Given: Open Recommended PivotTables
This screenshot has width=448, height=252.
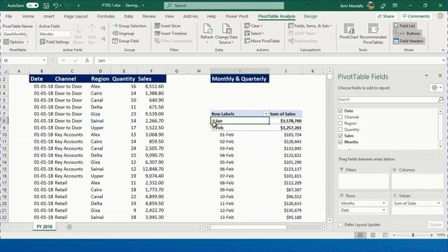Looking at the screenshot, I should [373, 34].
